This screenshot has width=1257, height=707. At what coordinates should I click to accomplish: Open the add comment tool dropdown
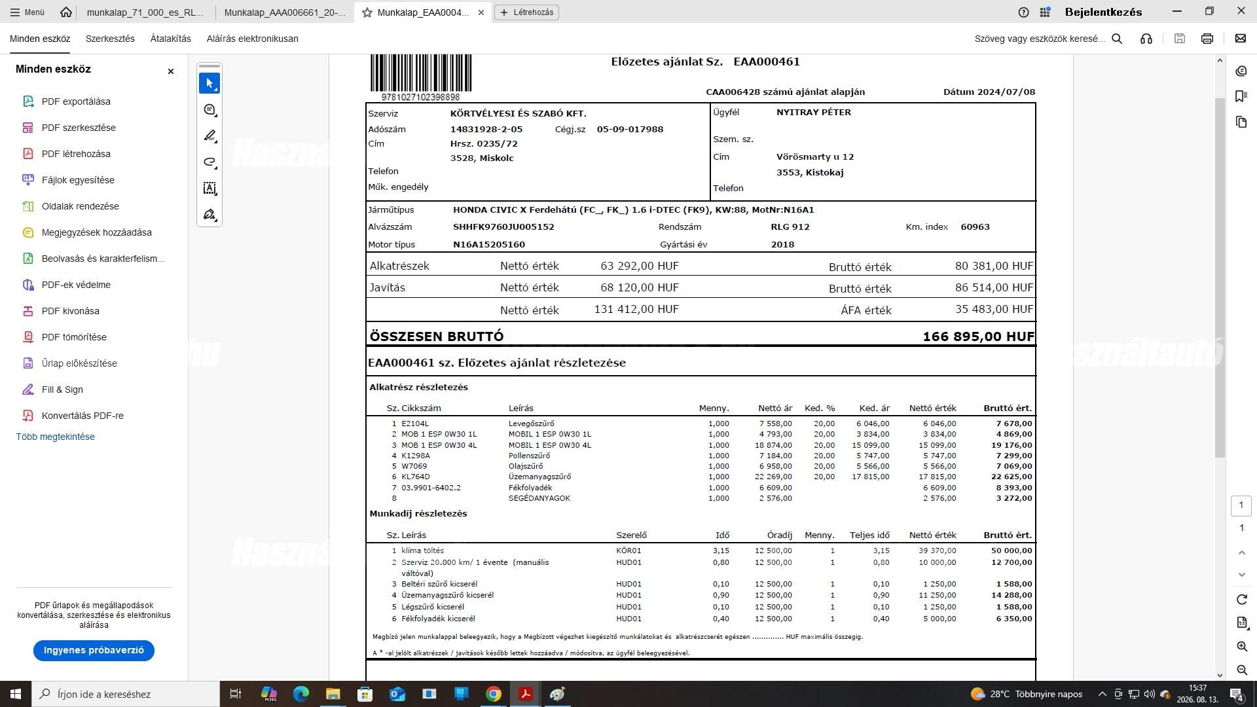(x=209, y=110)
